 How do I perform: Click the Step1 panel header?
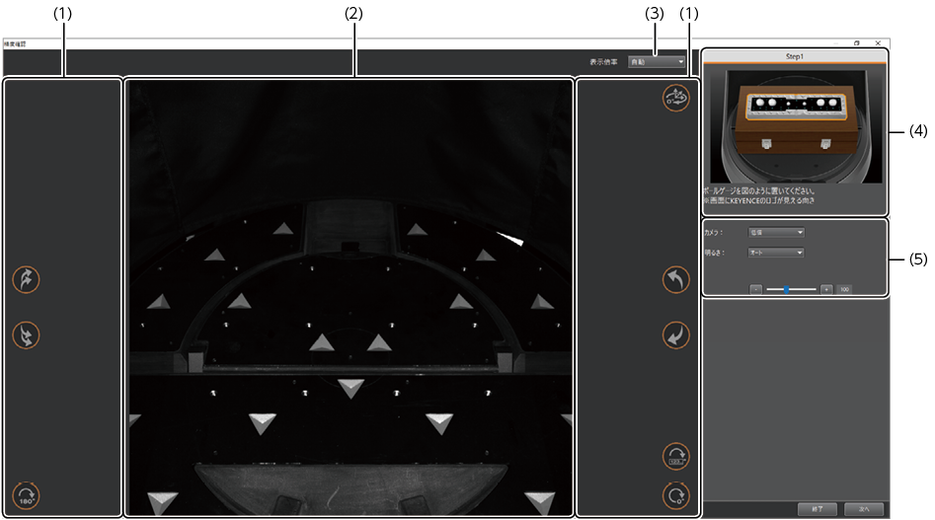795,57
